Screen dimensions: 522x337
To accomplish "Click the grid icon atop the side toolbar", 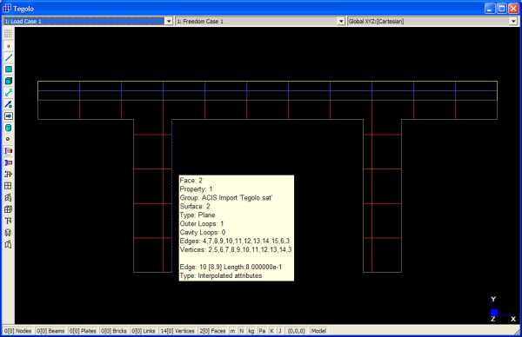I will pos(9,34).
